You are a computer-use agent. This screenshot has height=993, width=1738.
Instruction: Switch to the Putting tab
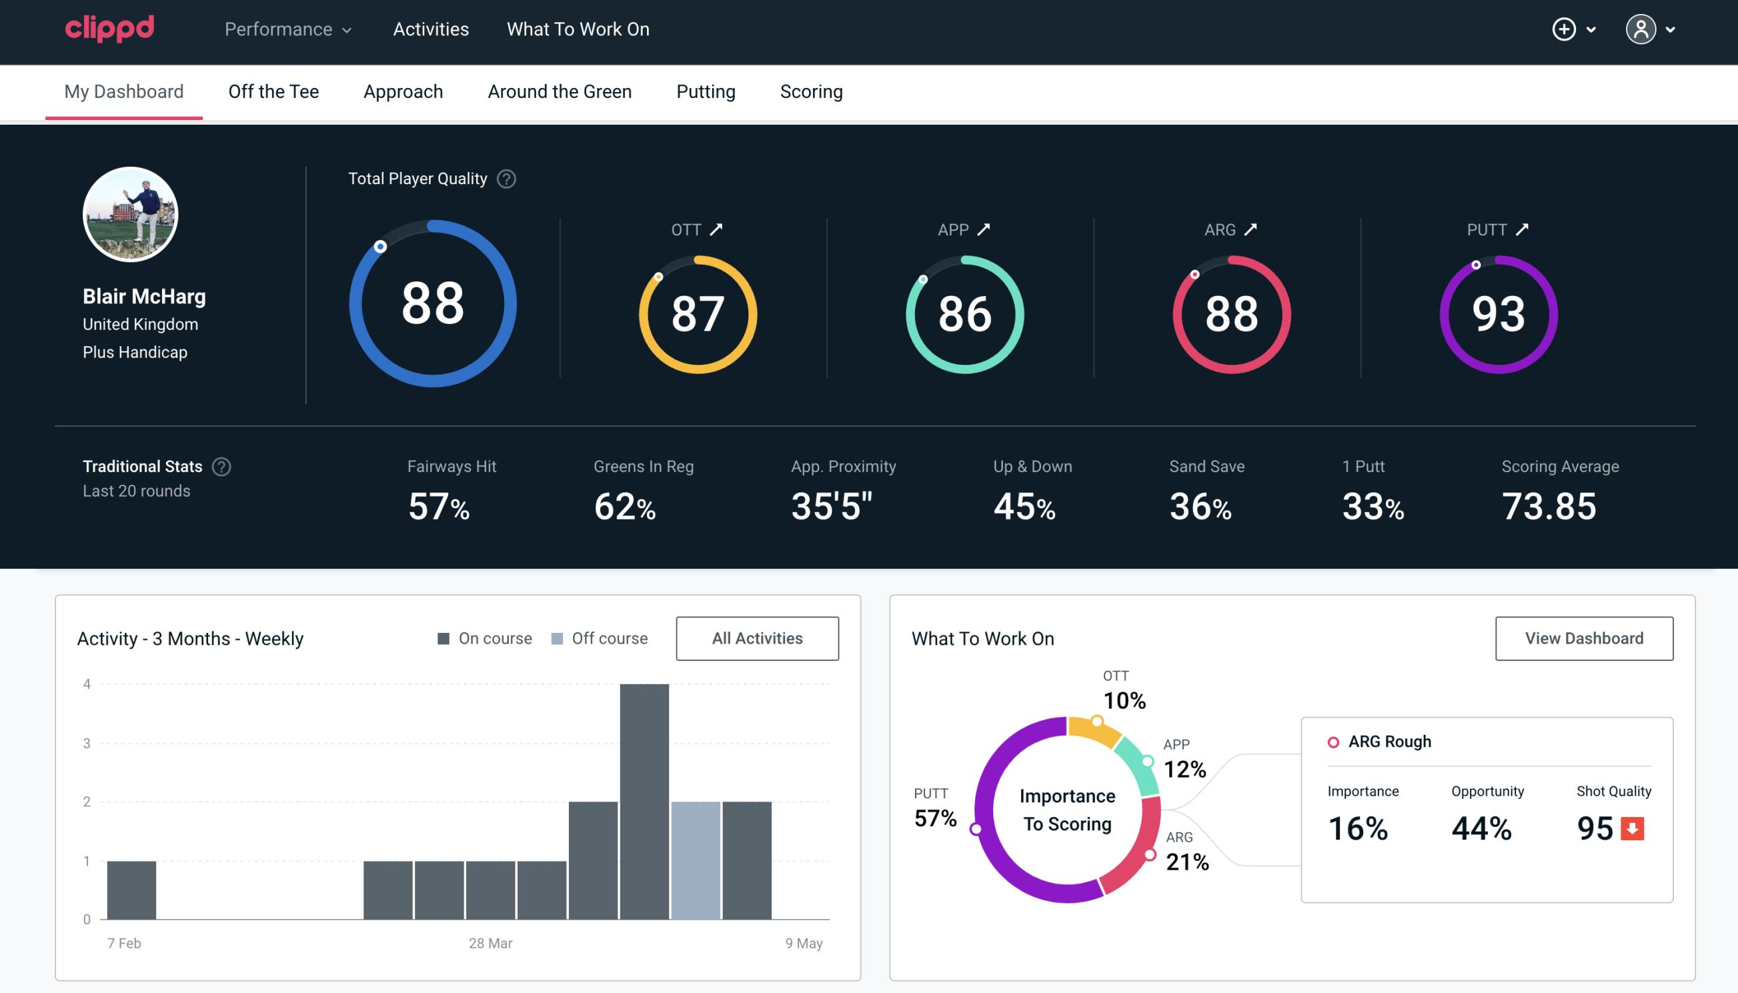coord(704,91)
